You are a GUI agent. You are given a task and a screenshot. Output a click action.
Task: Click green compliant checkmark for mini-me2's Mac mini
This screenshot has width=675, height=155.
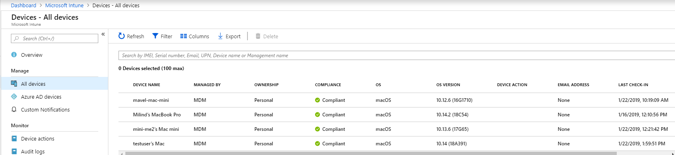point(317,129)
